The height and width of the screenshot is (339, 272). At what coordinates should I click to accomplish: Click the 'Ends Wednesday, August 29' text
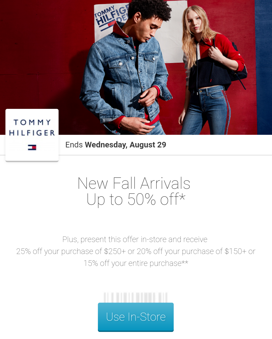point(116,145)
